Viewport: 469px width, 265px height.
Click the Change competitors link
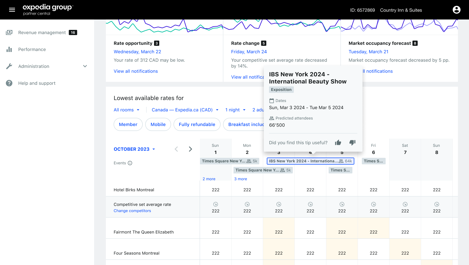[x=132, y=211]
